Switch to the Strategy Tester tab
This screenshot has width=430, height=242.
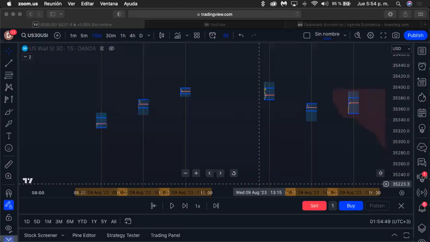pyautogui.click(x=123, y=235)
